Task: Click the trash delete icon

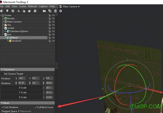Action: tap(56, 11)
